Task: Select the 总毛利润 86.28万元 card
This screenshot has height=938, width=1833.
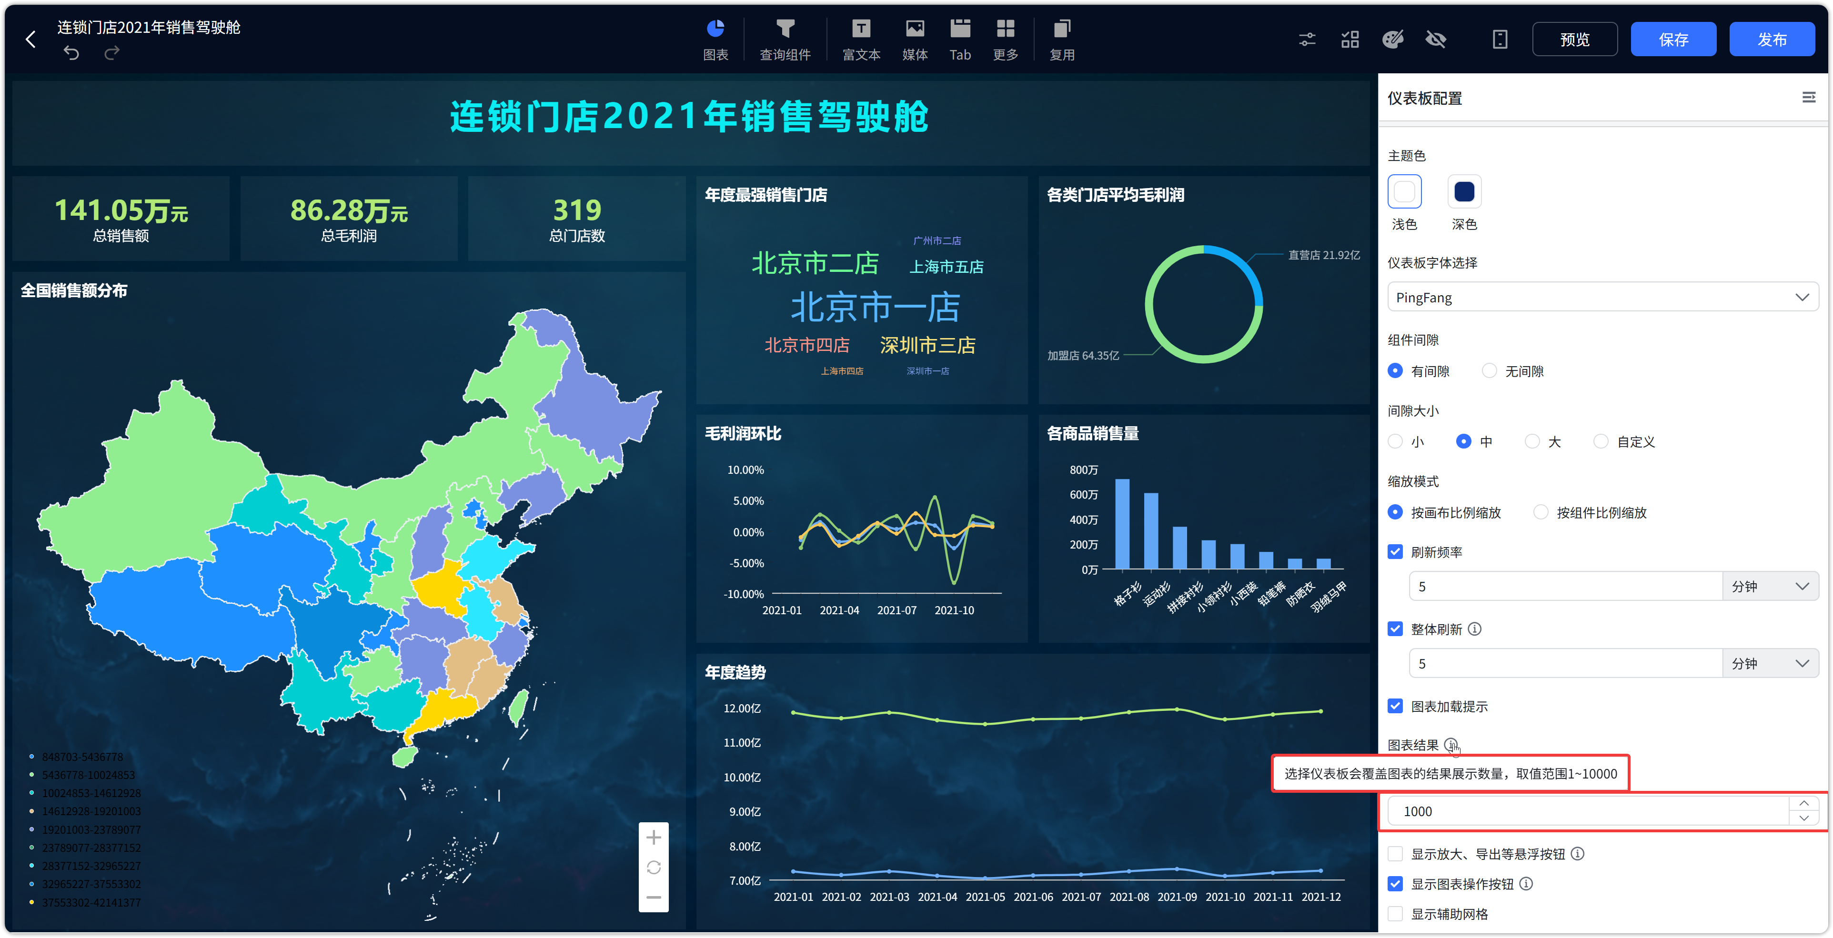Action: [349, 219]
